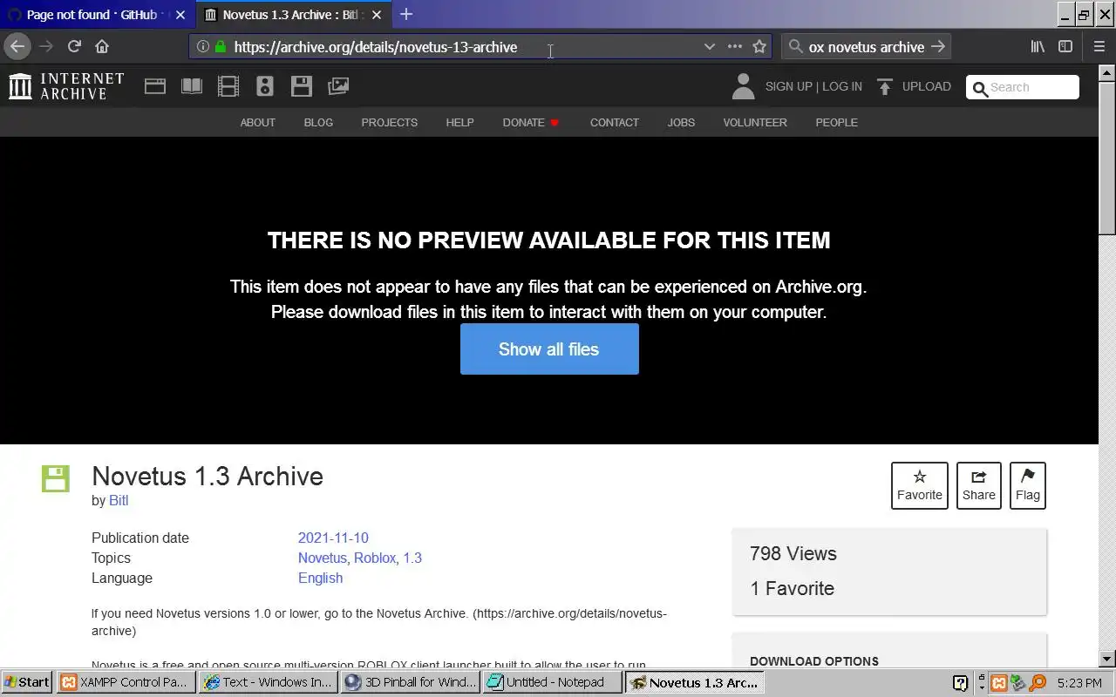Click the Show all files button
The height and width of the screenshot is (697, 1116).
(549, 349)
